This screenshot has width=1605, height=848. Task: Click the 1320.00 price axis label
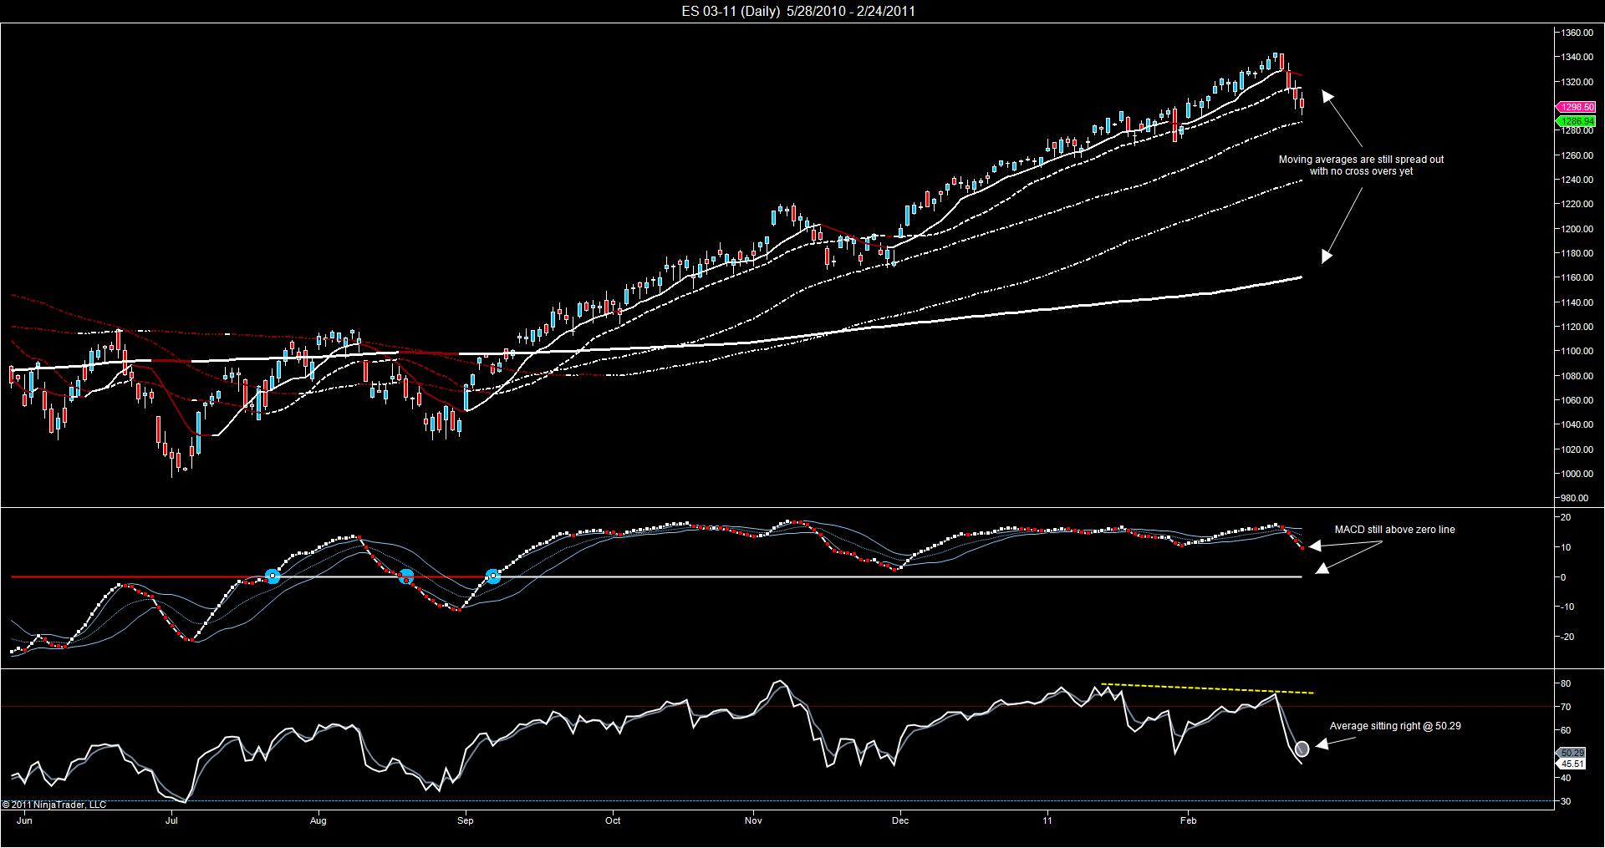[x=1577, y=82]
